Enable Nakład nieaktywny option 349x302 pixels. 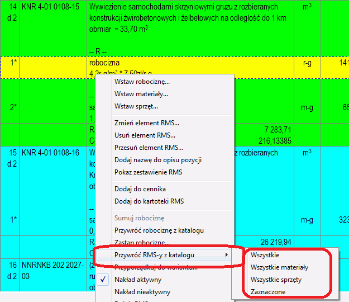pos(142,292)
